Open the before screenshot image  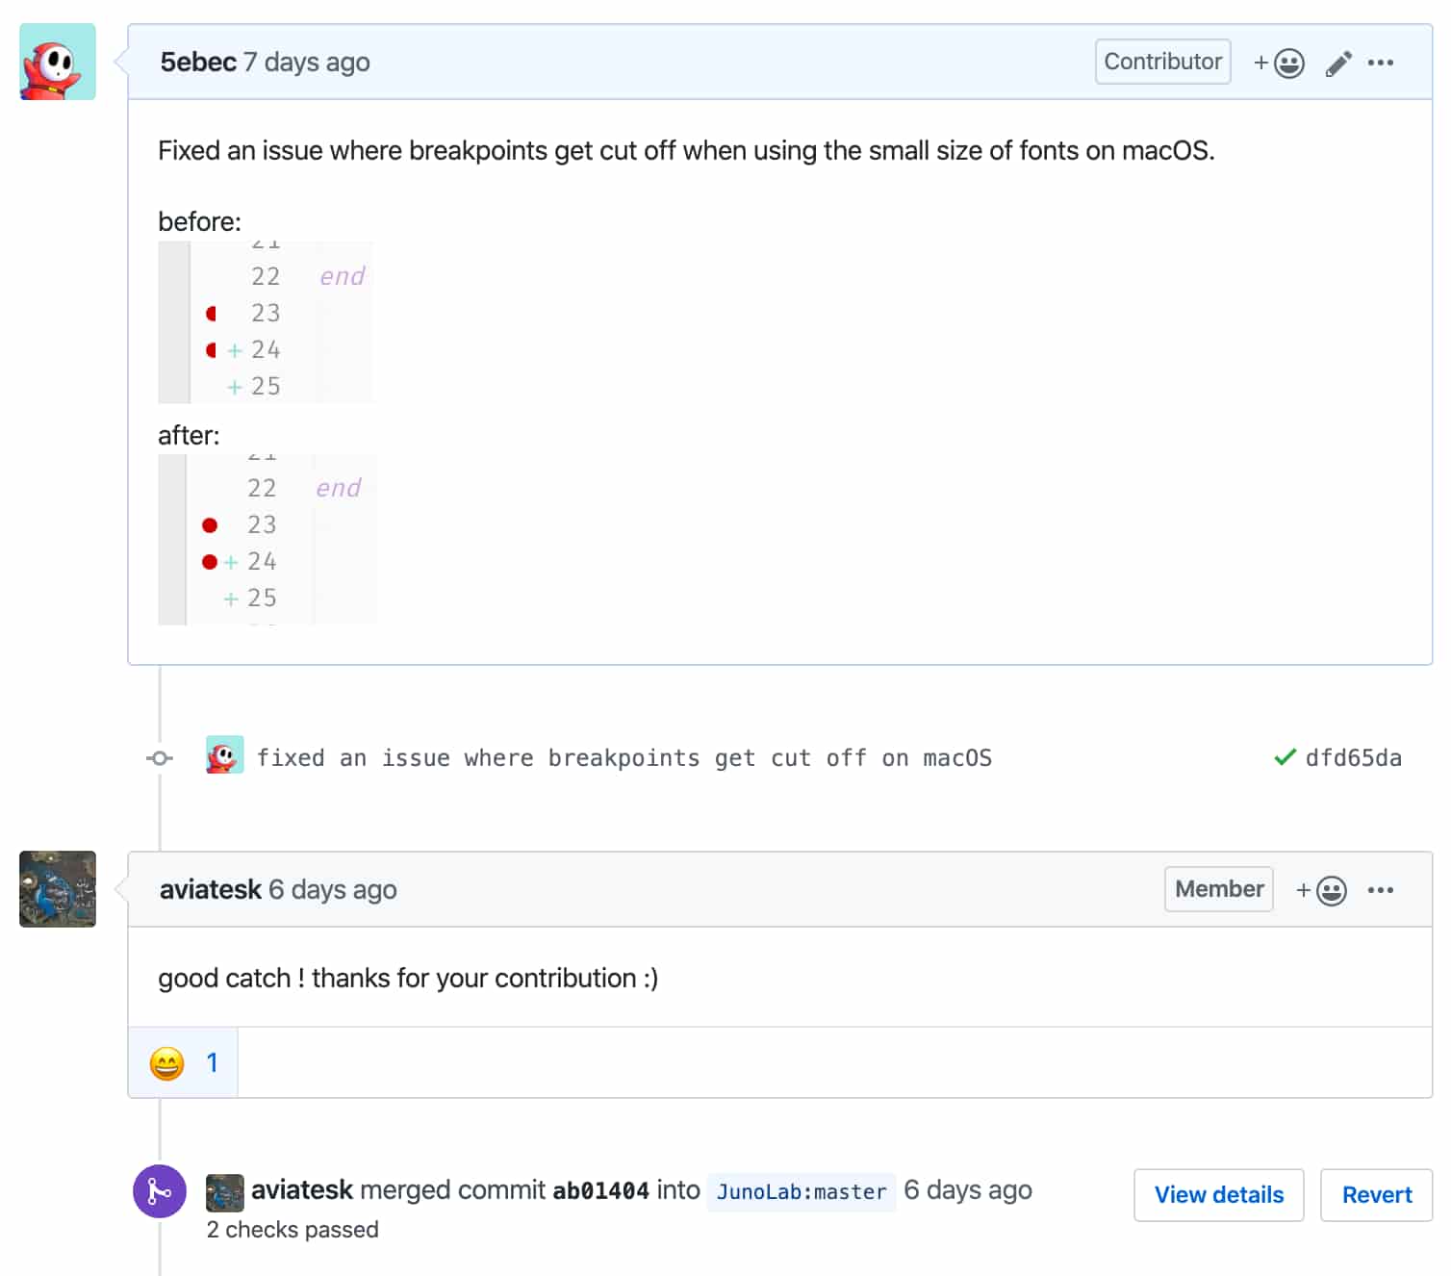266,322
